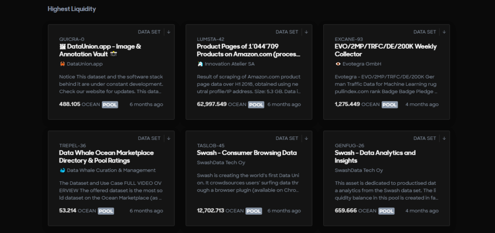
Task: Click the 12,702.713 OCEAN price value
Action: [x=220, y=211]
